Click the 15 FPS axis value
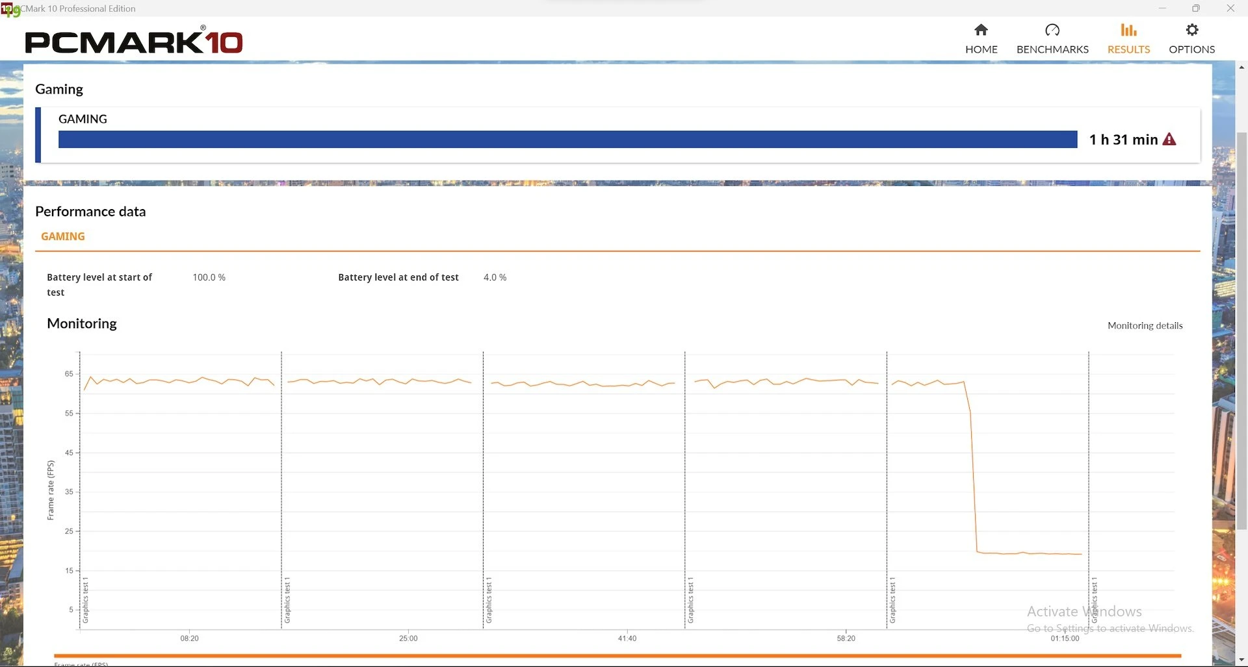The height and width of the screenshot is (667, 1248). [69, 571]
